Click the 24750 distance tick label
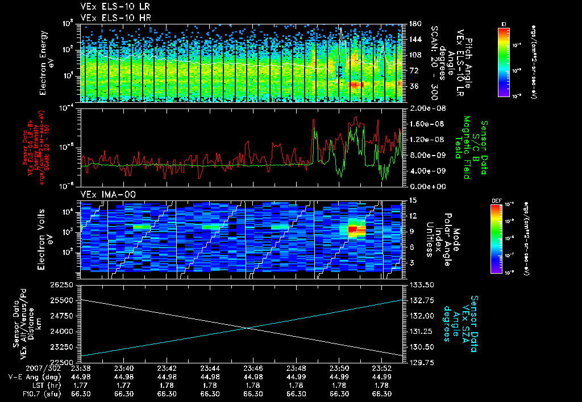 [x=61, y=316]
